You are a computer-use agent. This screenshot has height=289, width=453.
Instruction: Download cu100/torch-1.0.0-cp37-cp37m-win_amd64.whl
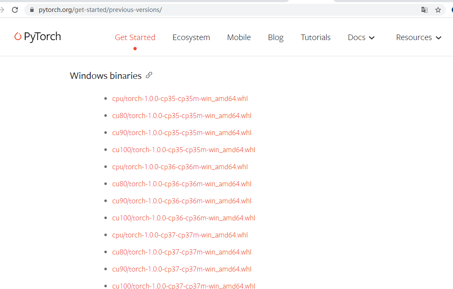pyautogui.click(x=183, y=286)
